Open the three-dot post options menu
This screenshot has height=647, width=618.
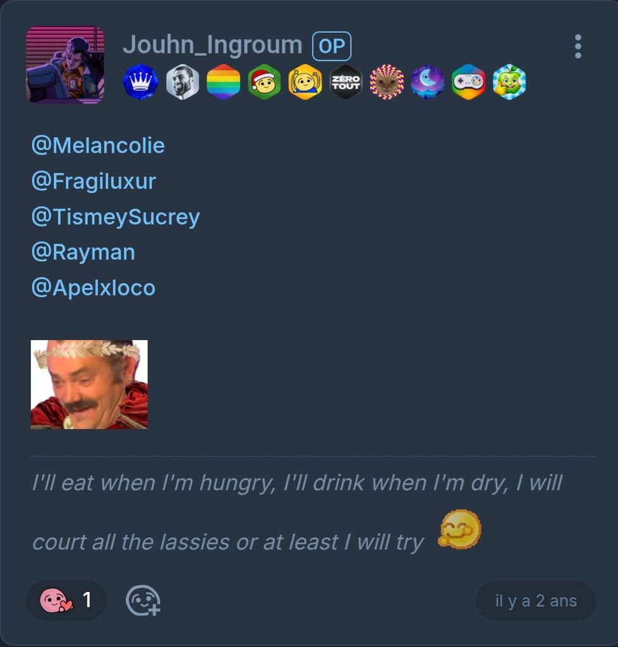pos(578,47)
